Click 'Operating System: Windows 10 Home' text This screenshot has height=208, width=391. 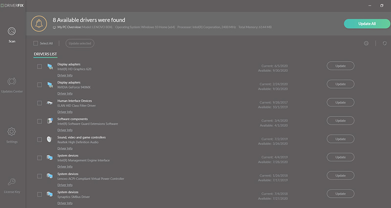tap(145, 27)
